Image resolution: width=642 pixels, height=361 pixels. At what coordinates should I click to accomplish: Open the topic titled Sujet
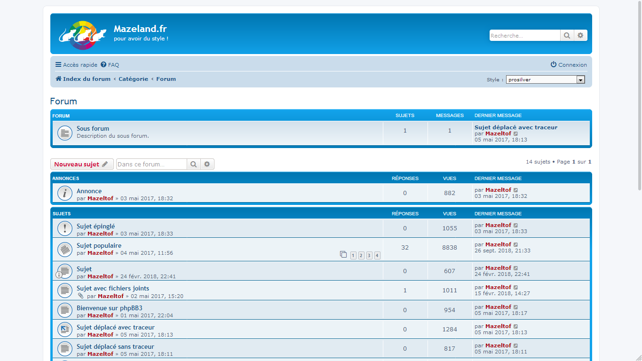click(84, 269)
